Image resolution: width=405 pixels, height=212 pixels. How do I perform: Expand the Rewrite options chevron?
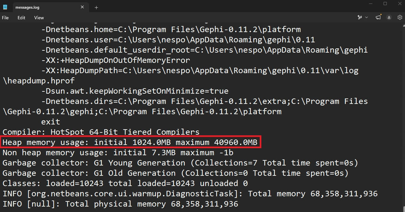pos(367,17)
